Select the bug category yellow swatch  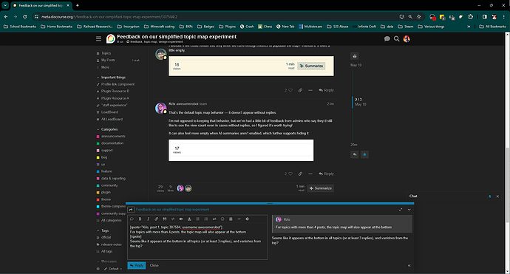coord(98,157)
